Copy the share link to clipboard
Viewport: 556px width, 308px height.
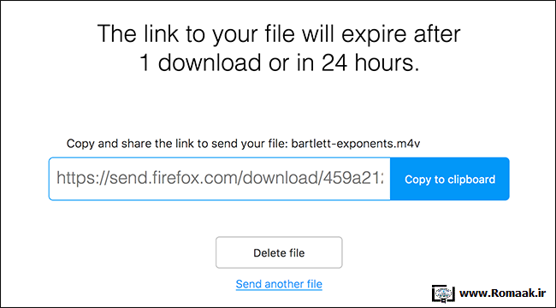[x=450, y=179]
